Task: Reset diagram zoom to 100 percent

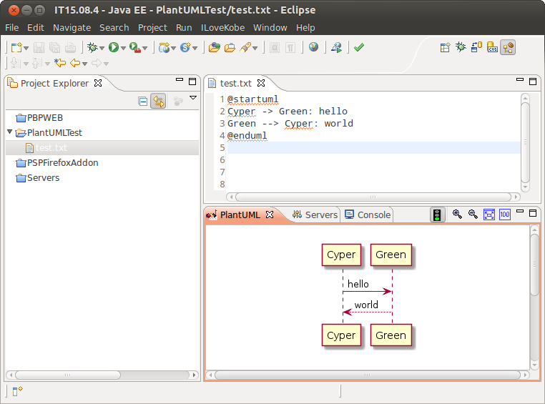Action: (x=505, y=215)
